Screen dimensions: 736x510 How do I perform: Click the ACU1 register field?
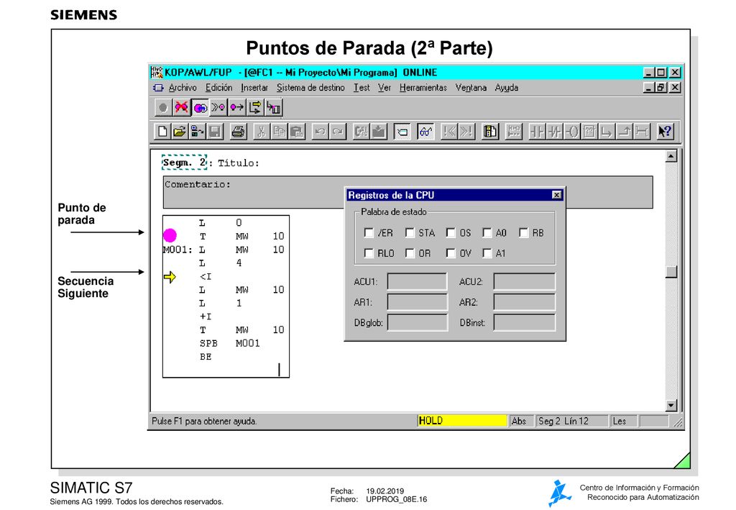417,282
